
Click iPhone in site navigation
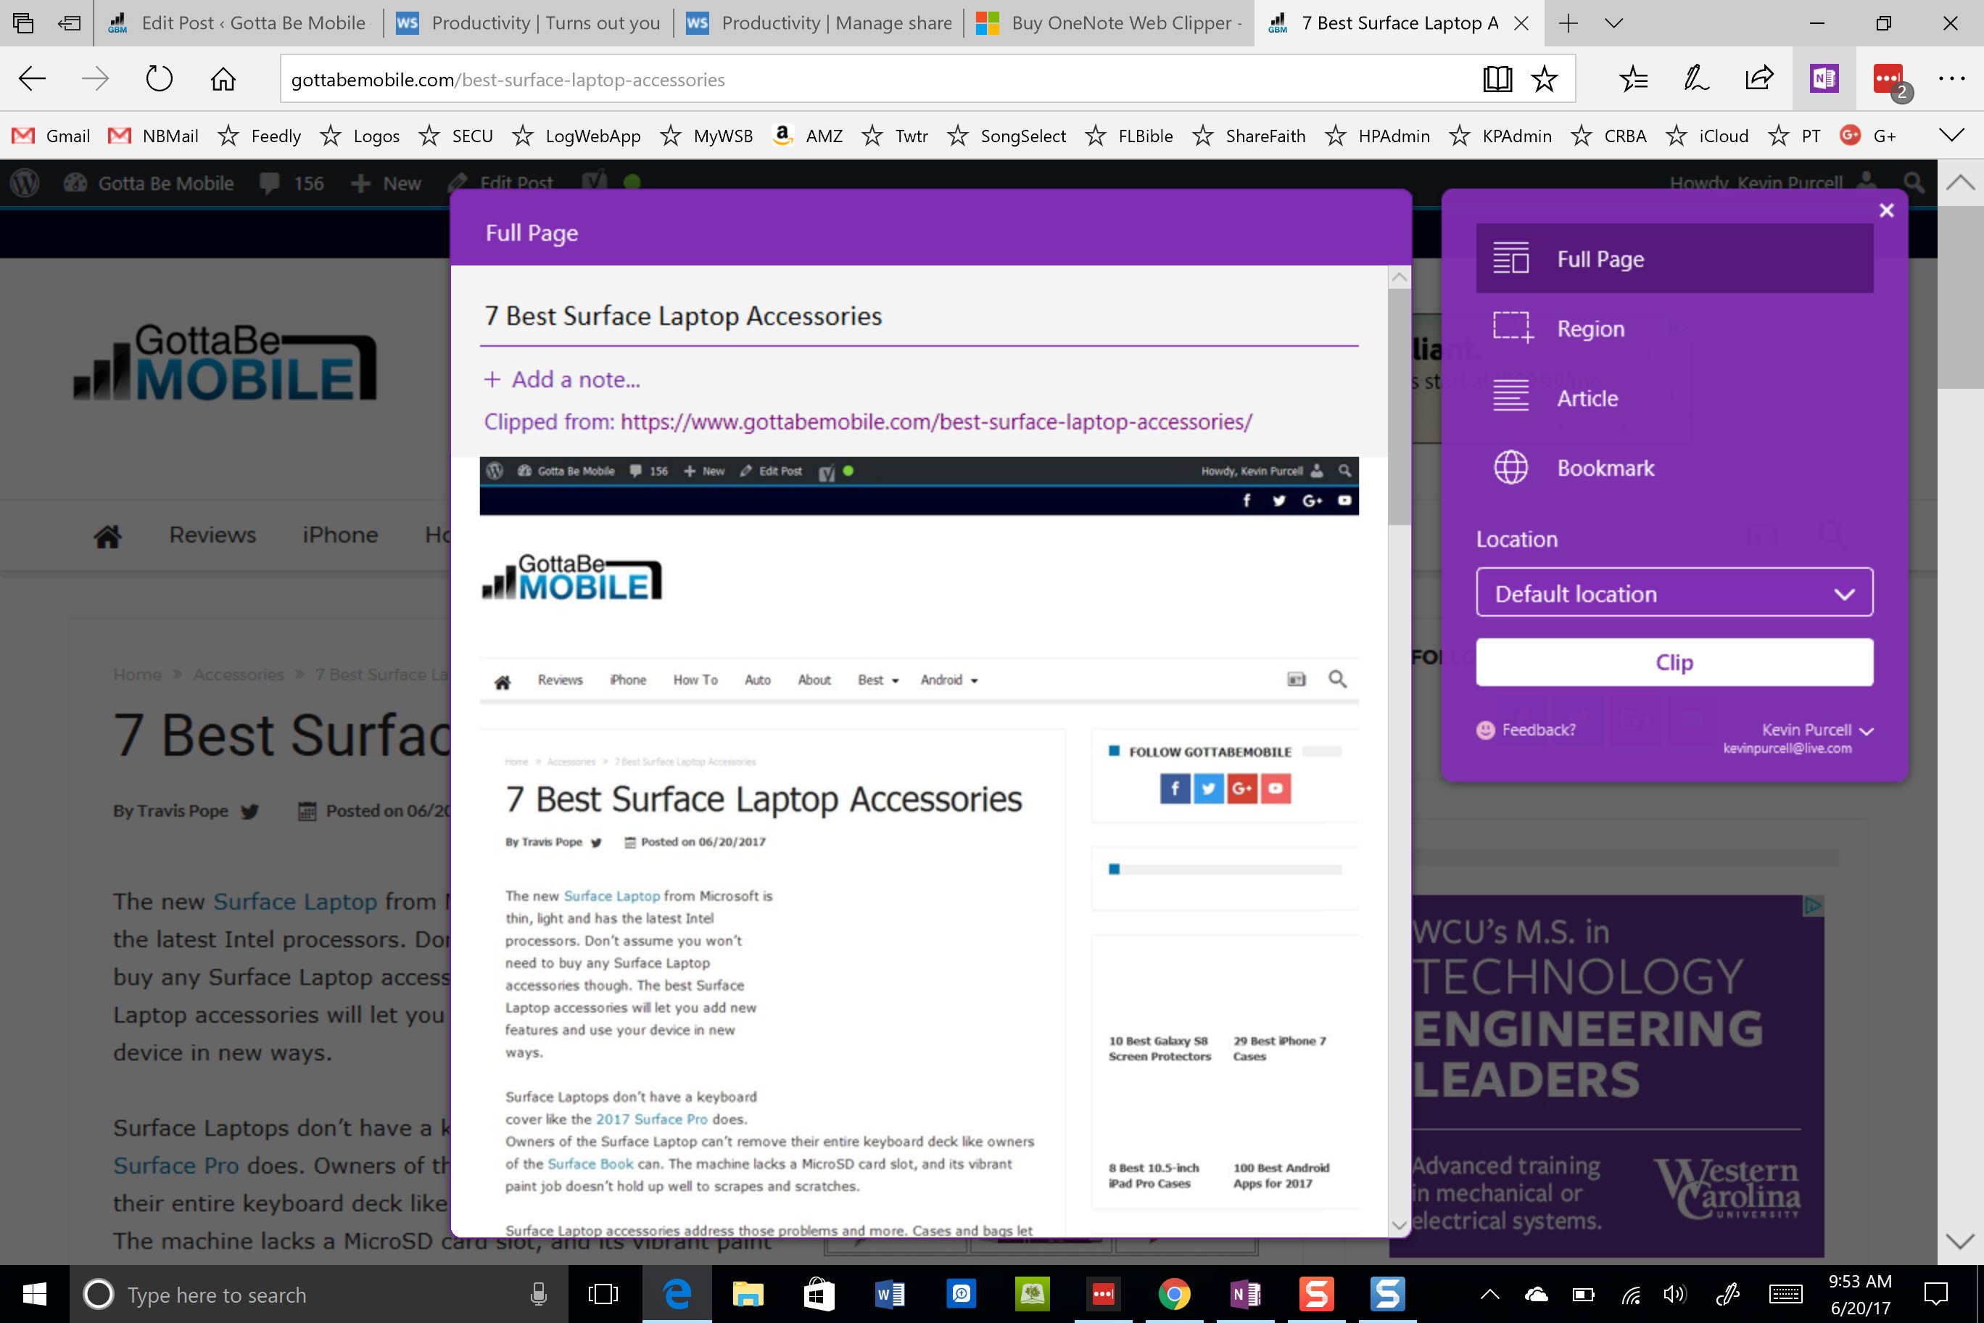pyautogui.click(x=340, y=534)
